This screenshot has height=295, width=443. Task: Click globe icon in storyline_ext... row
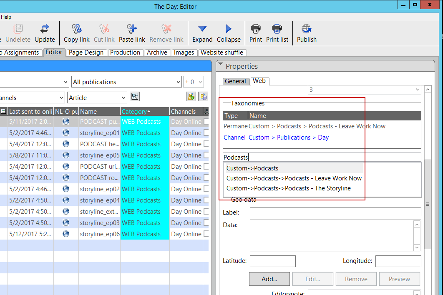click(x=66, y=211)
